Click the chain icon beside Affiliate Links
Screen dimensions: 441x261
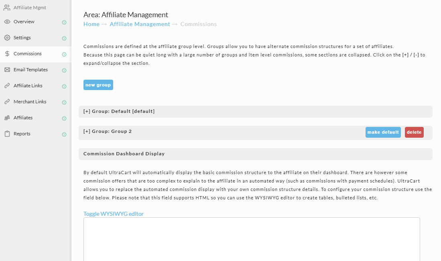7,86
